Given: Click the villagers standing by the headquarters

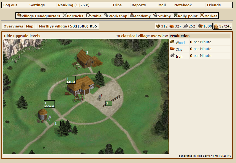Looking at the screenshot, I should tap(78, 98).
